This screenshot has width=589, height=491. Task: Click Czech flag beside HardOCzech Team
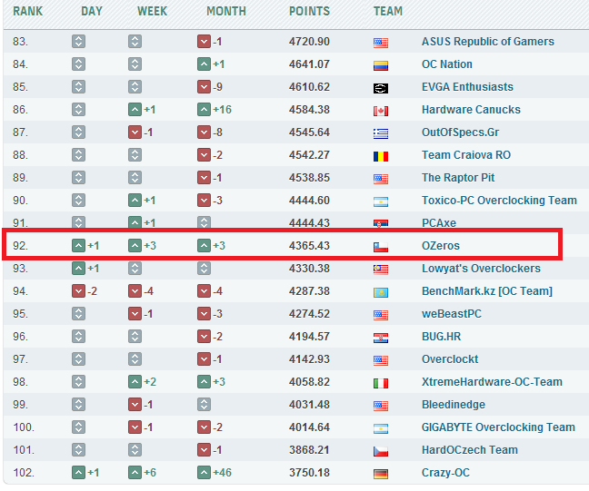pos(381,451)
